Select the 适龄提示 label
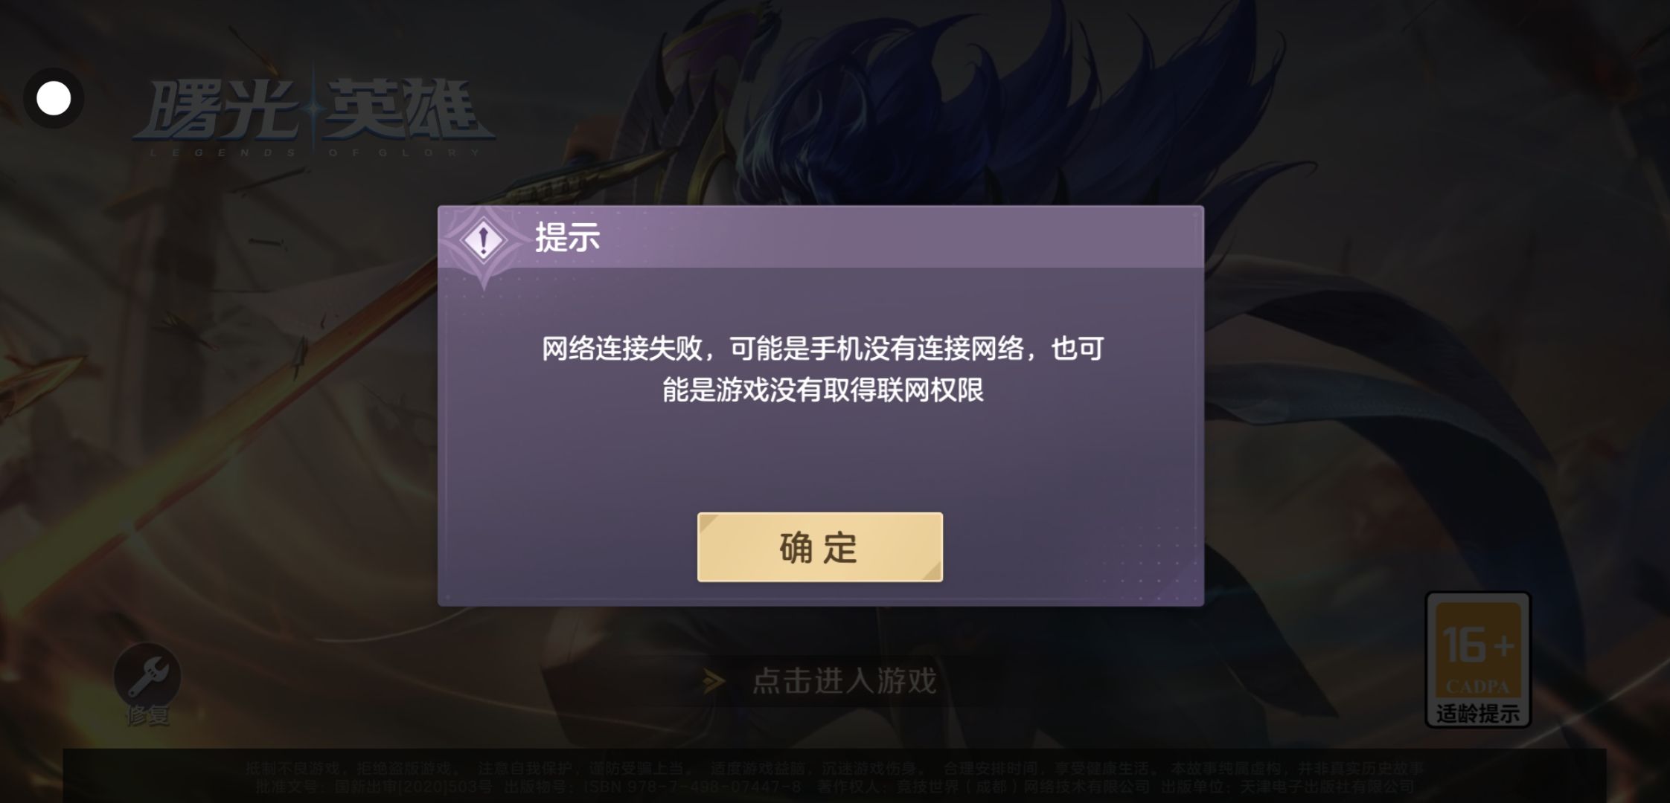 (1477, 713)
